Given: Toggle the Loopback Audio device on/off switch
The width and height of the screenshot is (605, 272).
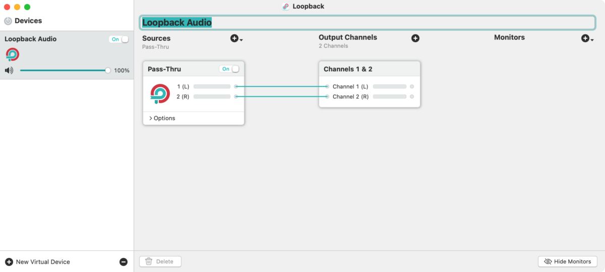Looking at the screenshot, I should point(119,39).
